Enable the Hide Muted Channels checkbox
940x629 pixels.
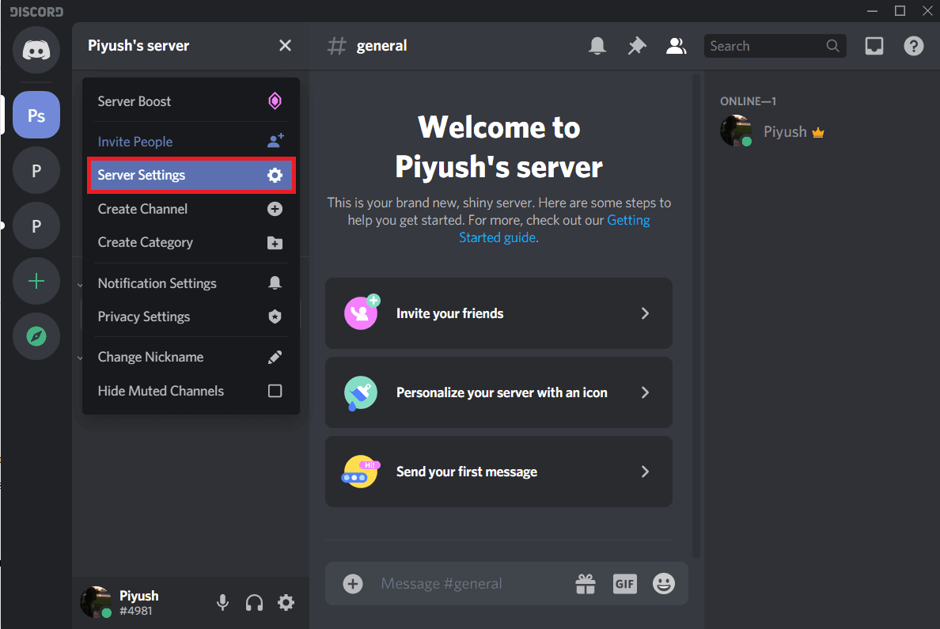tap(275, 391)
